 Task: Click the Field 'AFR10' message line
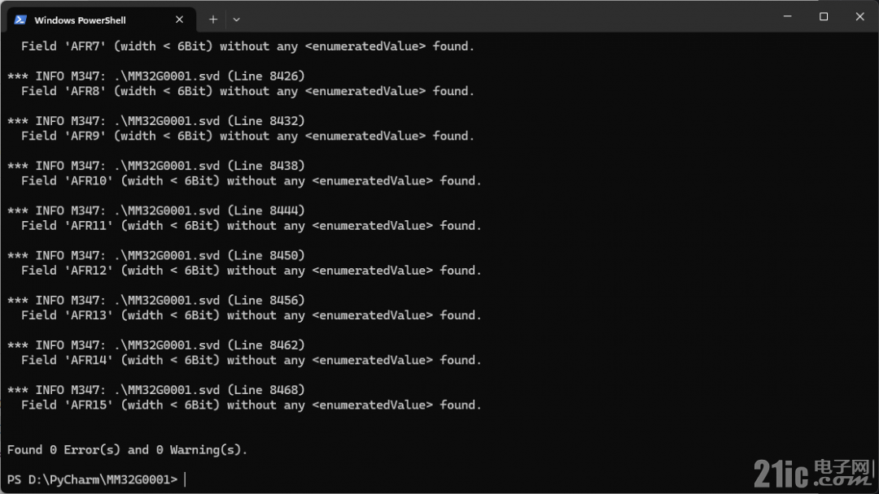(251, 181)
